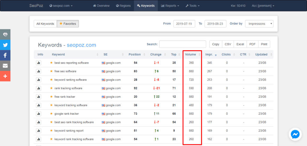Open the seopoz.com site dropdown in navbar
Image resolution: width=307 pixels, height=146 pixels.
click(x=61, y=6)
